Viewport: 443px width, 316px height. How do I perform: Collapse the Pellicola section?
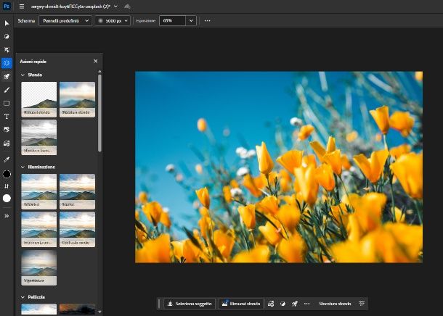click(x=23, y=297)
